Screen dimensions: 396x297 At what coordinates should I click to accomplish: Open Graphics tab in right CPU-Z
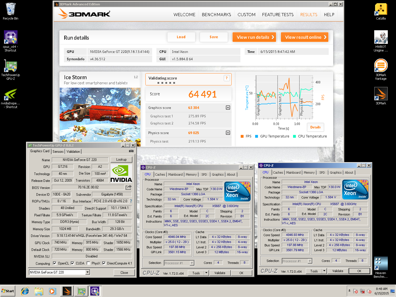pos(336,173)
